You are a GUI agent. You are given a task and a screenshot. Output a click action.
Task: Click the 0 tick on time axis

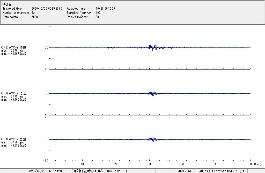49,164
